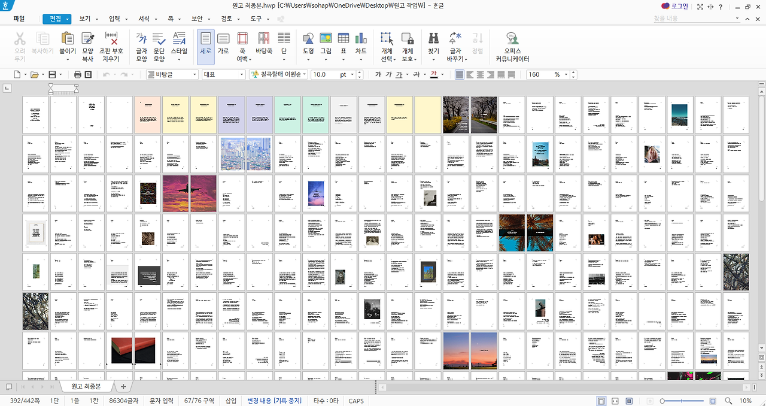Click 392/442쪽 page indicator
The width and height of the screenshot is (766, 406).
point(25,401)
